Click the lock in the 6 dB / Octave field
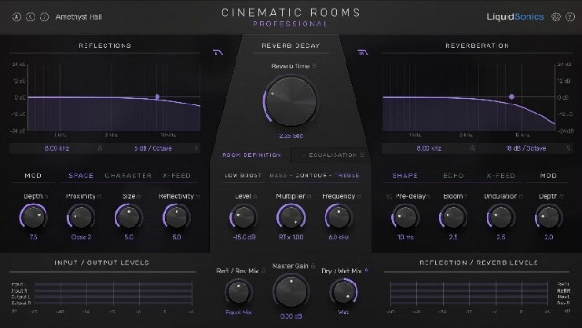The image size is (582, 328). click(196, 148)
